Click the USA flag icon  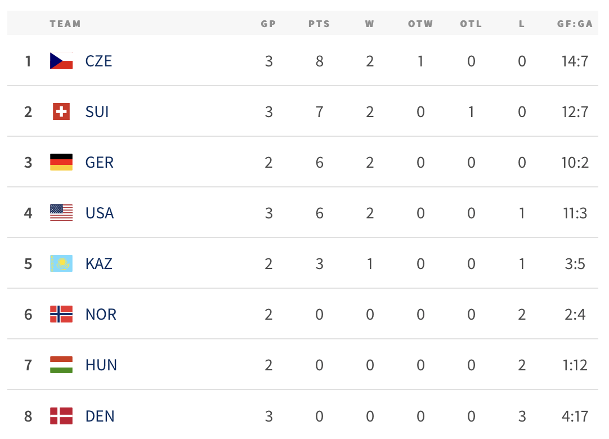[x=61, y=213]
